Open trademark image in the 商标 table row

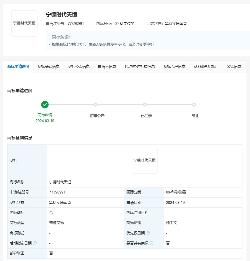tap(145, 161)
